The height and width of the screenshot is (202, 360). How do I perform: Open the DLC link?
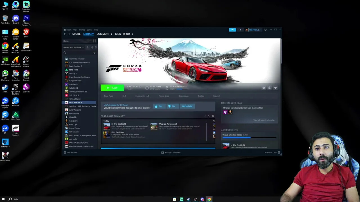124,96
